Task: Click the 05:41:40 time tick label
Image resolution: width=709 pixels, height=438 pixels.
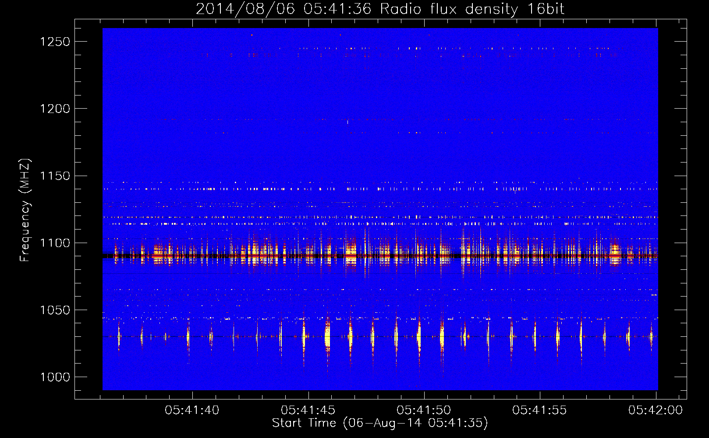Action: (x=192, y=410)
